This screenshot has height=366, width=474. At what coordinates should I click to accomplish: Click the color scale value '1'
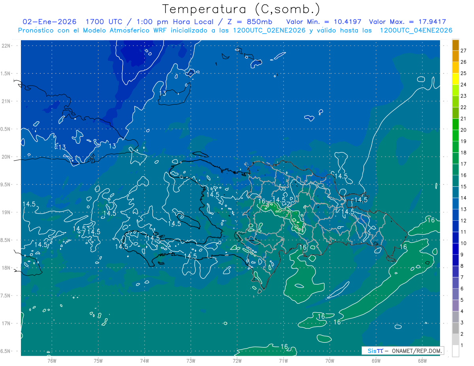coord(462,346)
